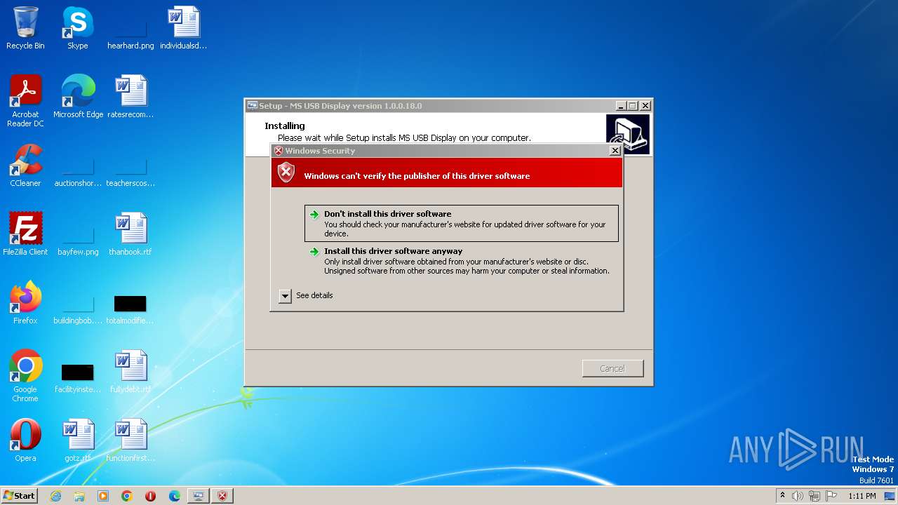Launch CCleaner desktop shortcut

(25, 166)
